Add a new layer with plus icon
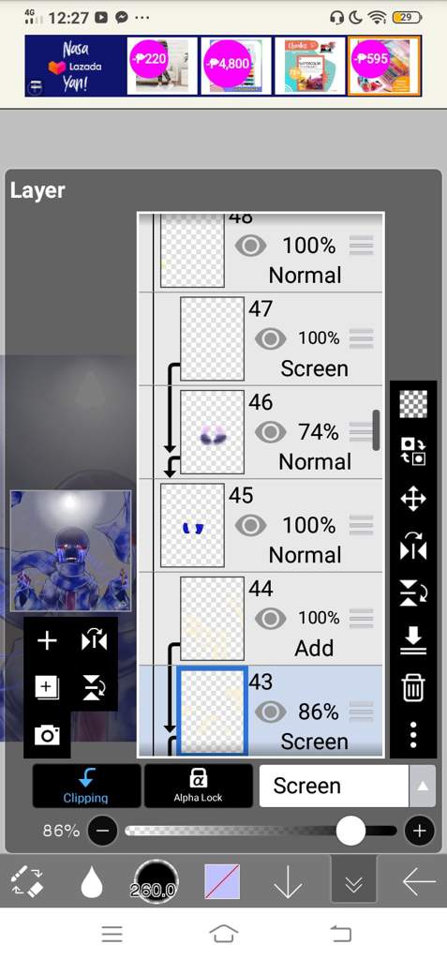This screenshot has width=447, height=960. point(47,641)
